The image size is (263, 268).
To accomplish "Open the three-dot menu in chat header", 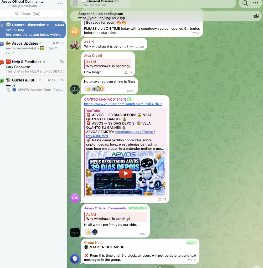I will (x=255, y=3).
